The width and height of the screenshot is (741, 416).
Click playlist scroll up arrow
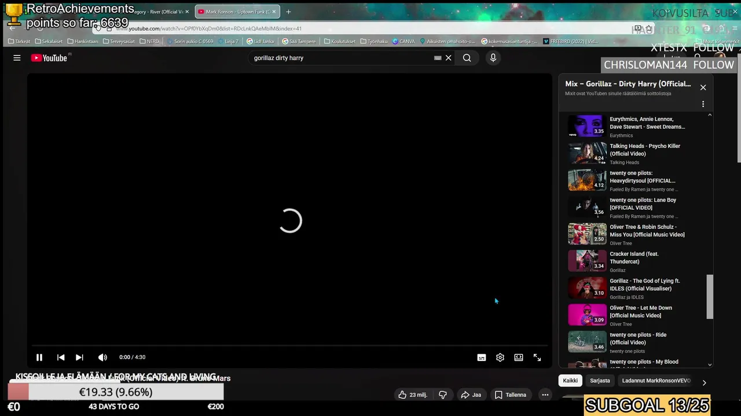pos(710,115)
